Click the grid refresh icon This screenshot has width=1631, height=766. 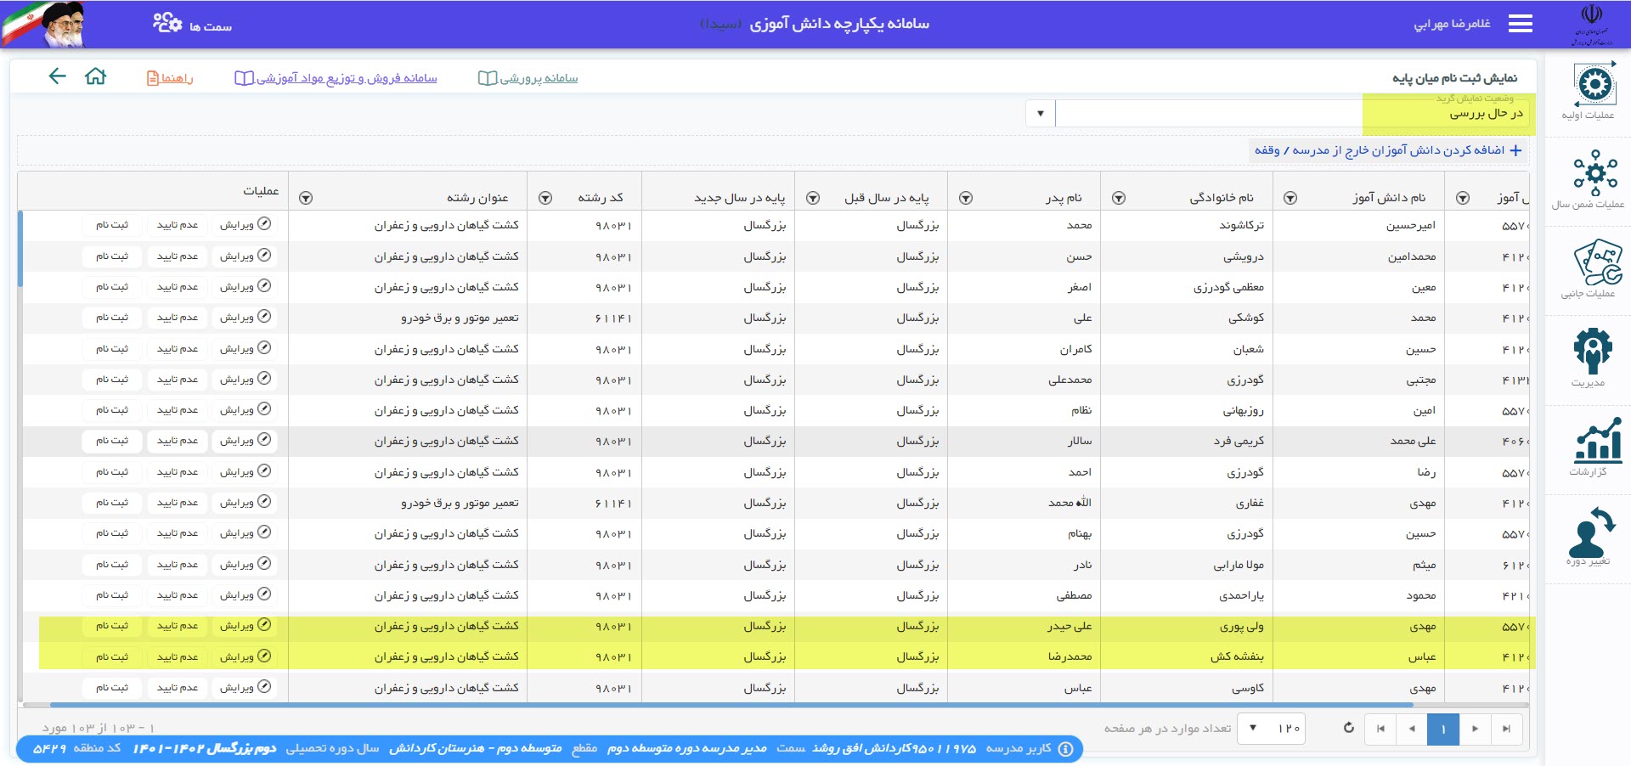tap(1348, 728)
